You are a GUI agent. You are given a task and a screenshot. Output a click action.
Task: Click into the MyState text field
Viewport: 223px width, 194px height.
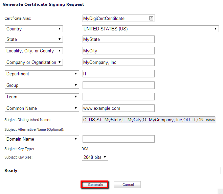coord(118,40)
